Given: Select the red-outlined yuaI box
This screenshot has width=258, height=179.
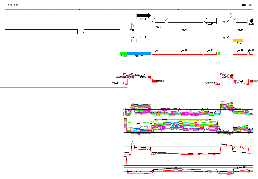Looking at the screenshot, I should (x=158, y=53).
